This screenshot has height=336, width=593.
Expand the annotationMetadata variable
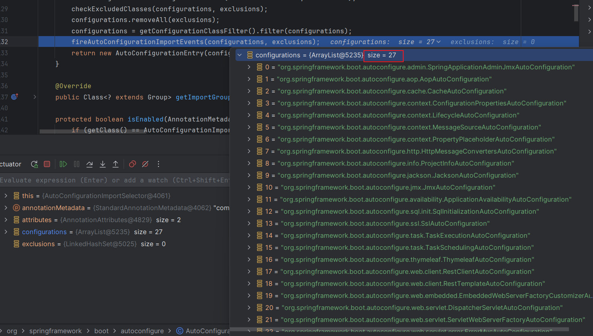click(6, 208)
